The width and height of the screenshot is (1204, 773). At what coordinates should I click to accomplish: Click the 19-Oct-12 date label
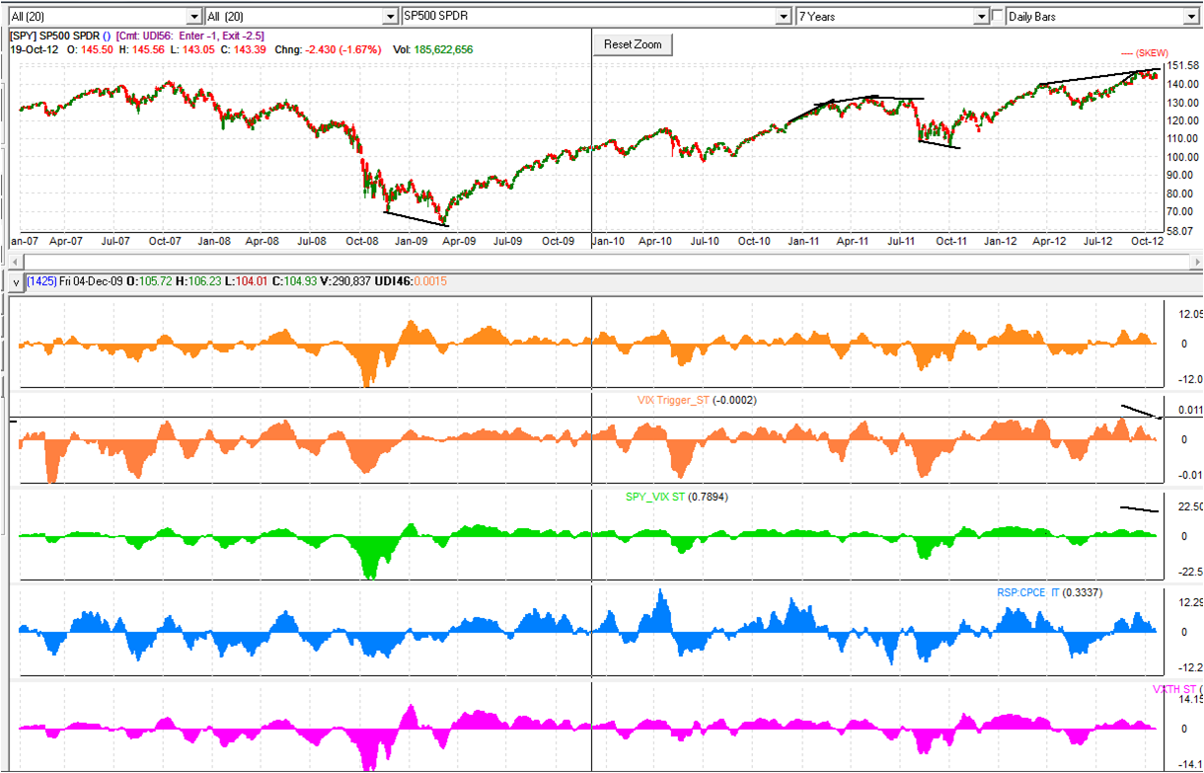34,49
